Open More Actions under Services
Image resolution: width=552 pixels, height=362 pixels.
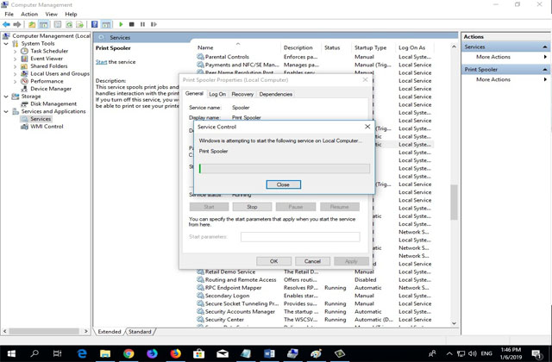click(x=492, y=57)
